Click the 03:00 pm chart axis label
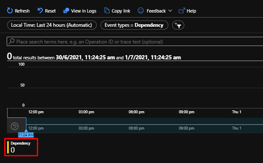 (86, 112)
